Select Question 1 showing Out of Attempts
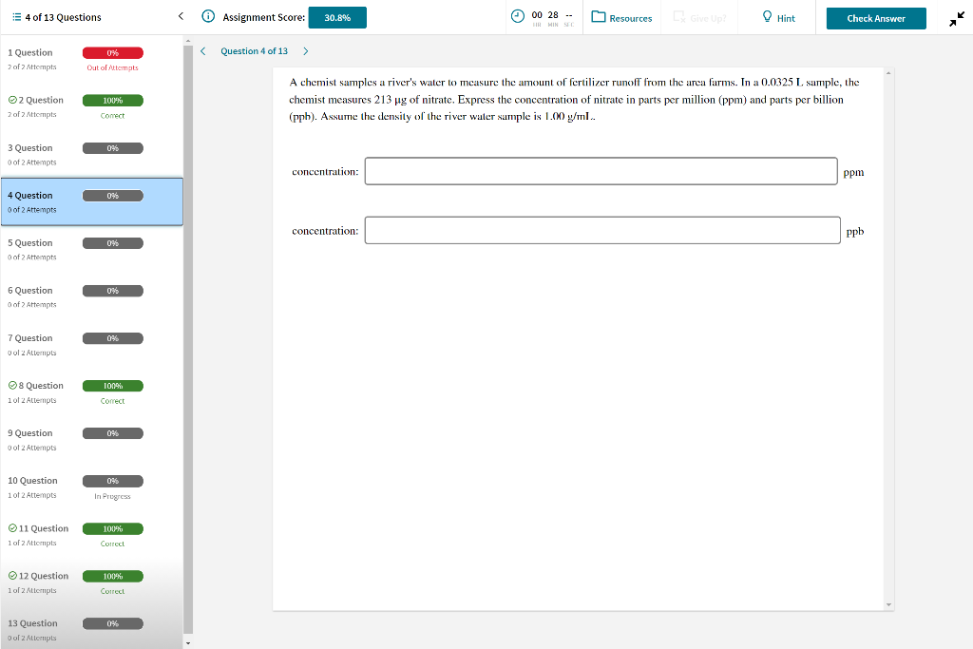The width and height of the screenshot is (973, 649). pos(92,59)
